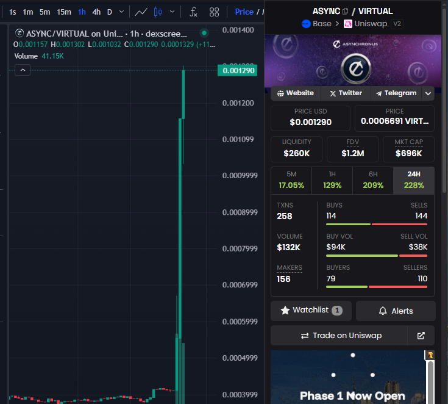Open the chart layout grid icon
This screenshot has width=448, height=404.
click(214, 12)
